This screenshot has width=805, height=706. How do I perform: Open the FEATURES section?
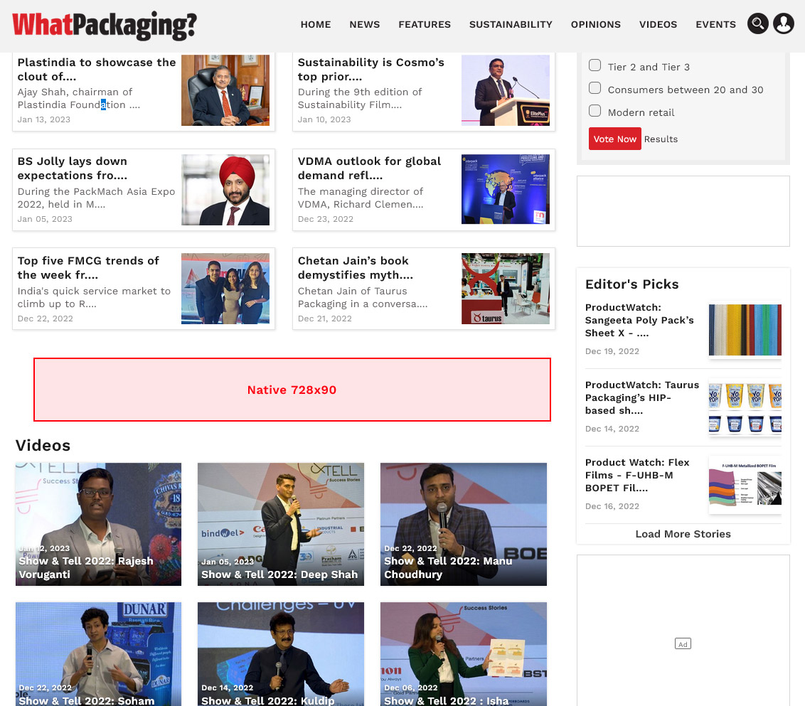tap(425, 24)
